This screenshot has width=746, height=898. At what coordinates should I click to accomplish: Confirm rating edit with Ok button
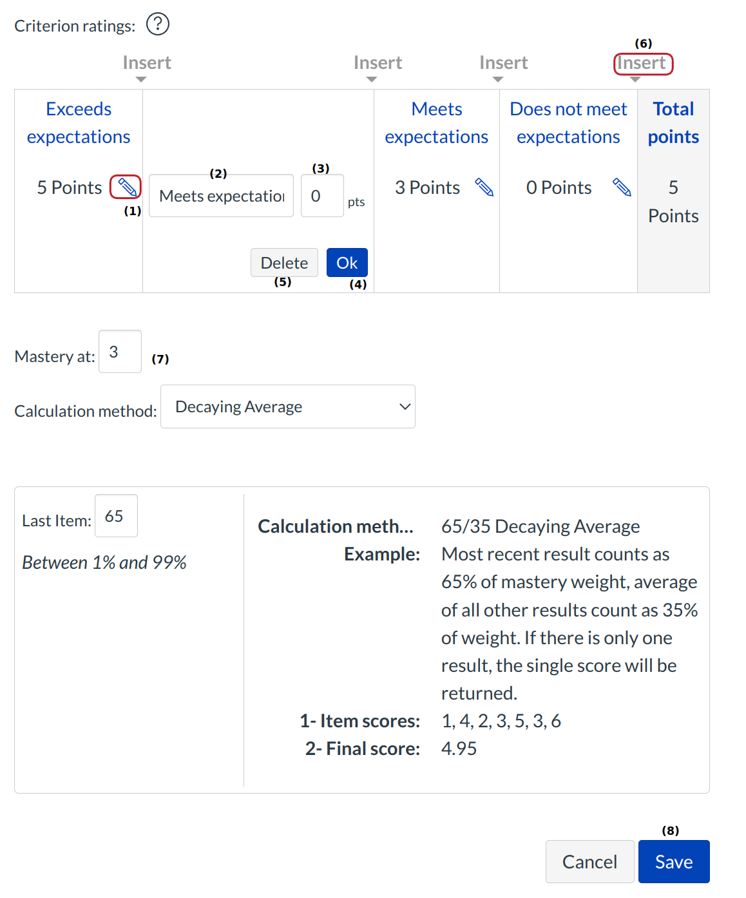tap(347, 263)
